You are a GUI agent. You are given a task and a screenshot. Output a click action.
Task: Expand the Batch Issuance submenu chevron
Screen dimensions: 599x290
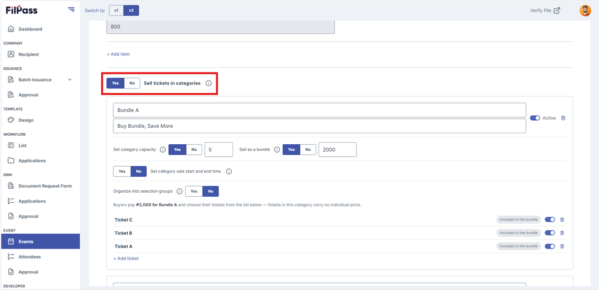[x=70, y=80]
